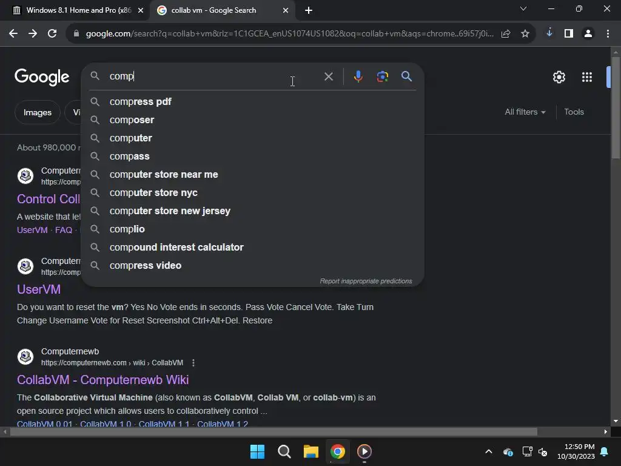Go forward to the next page
Screen dimensions: 621x466
point(33,34)
